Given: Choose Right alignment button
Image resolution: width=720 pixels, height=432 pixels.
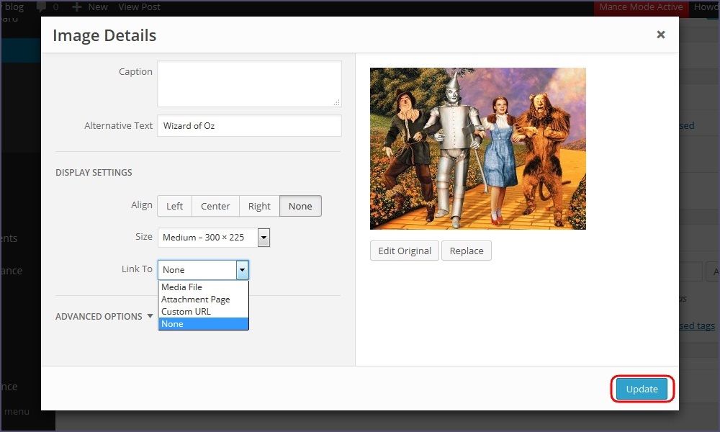Looking at the screenshot, I should (259, 206).
